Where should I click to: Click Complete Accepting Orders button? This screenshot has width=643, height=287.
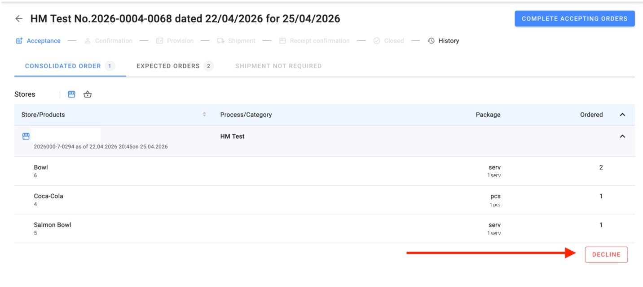[575, 19]
